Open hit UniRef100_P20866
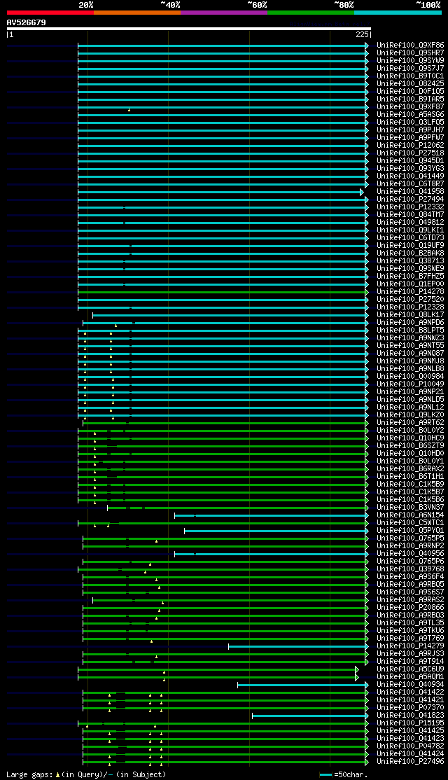 pyautogui.click(x=410, y=608)
